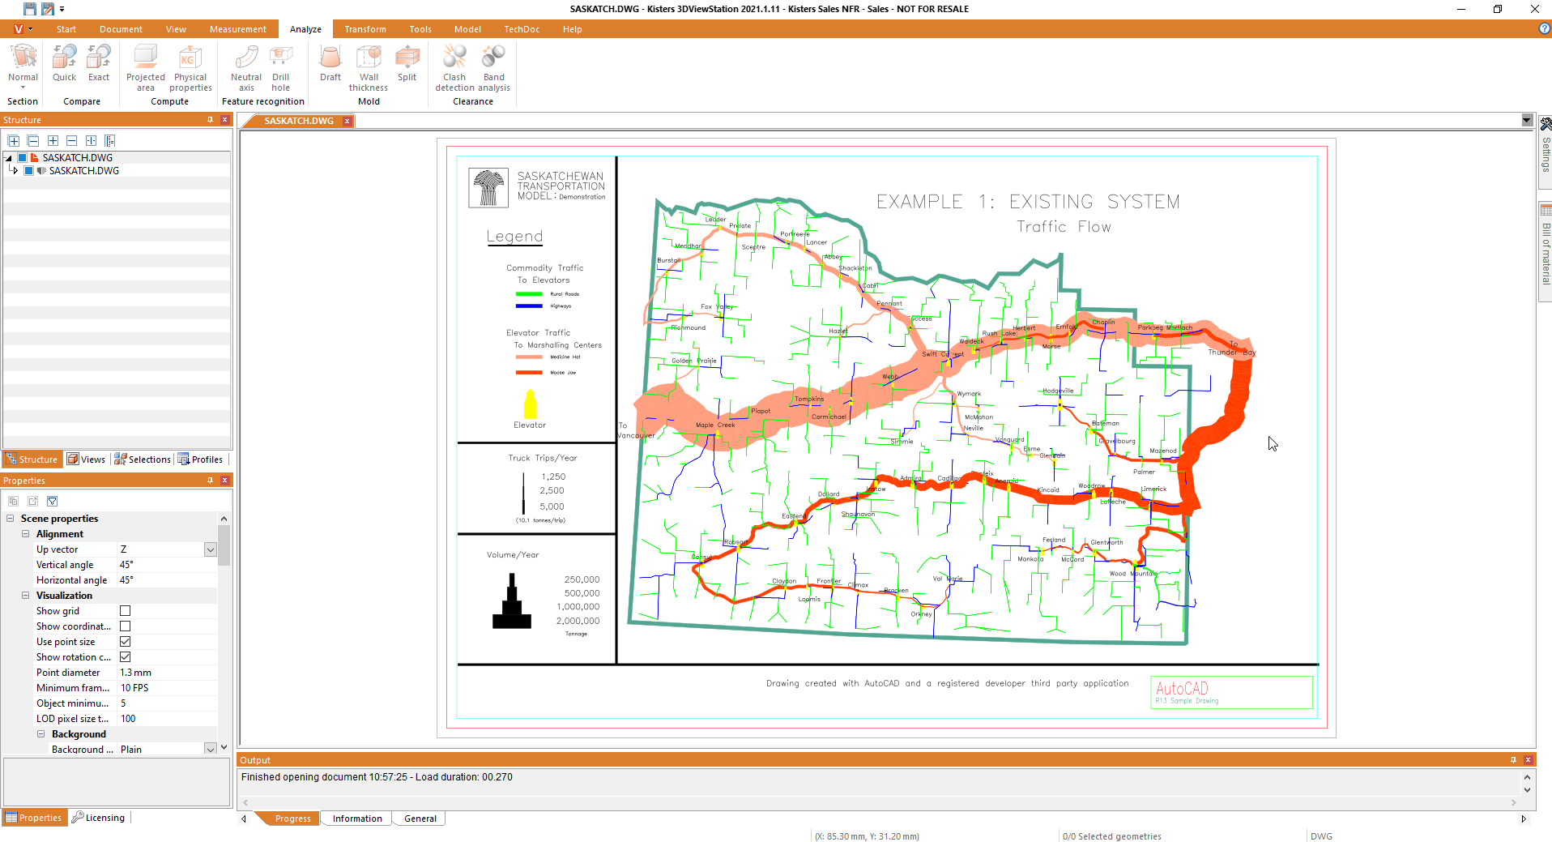The height and width of the screenshot is (842, 1552).
Task: Switch to the Licensing tab
Action: [x=98, y=818]
